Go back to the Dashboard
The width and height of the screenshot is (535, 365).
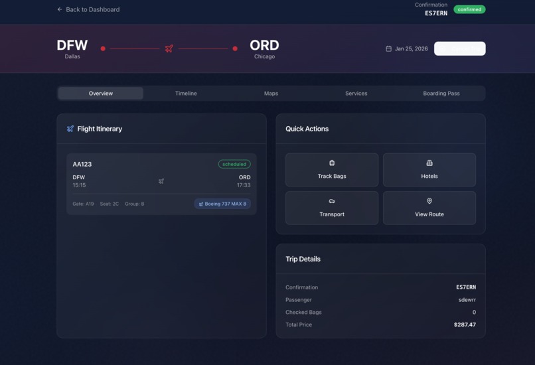click(88, 9)
